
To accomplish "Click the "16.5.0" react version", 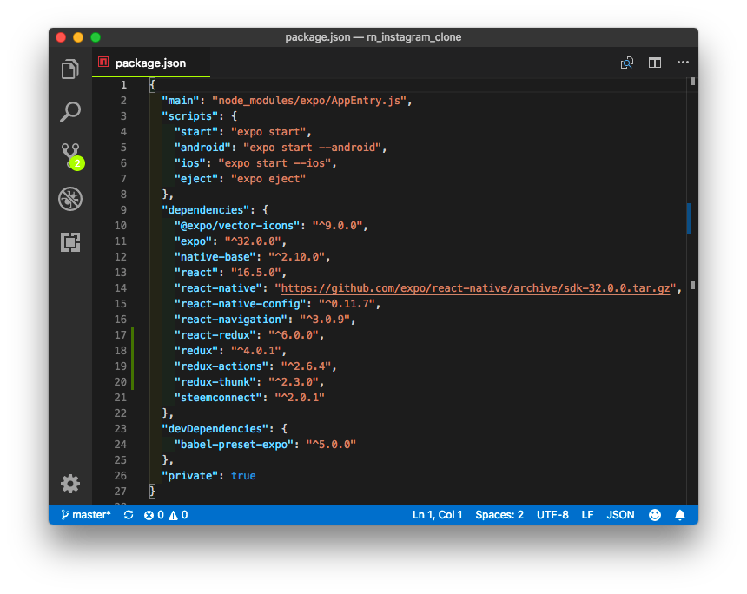I will (256, 273).
